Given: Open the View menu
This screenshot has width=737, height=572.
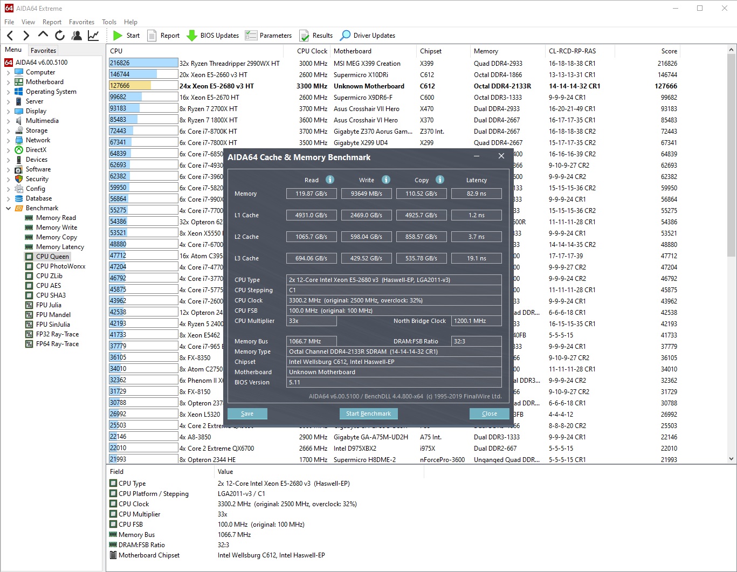Looking at the screenshot, I should click(x=28, y=22).
